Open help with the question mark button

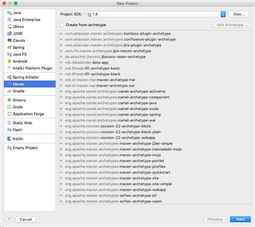tap(9, 219)
